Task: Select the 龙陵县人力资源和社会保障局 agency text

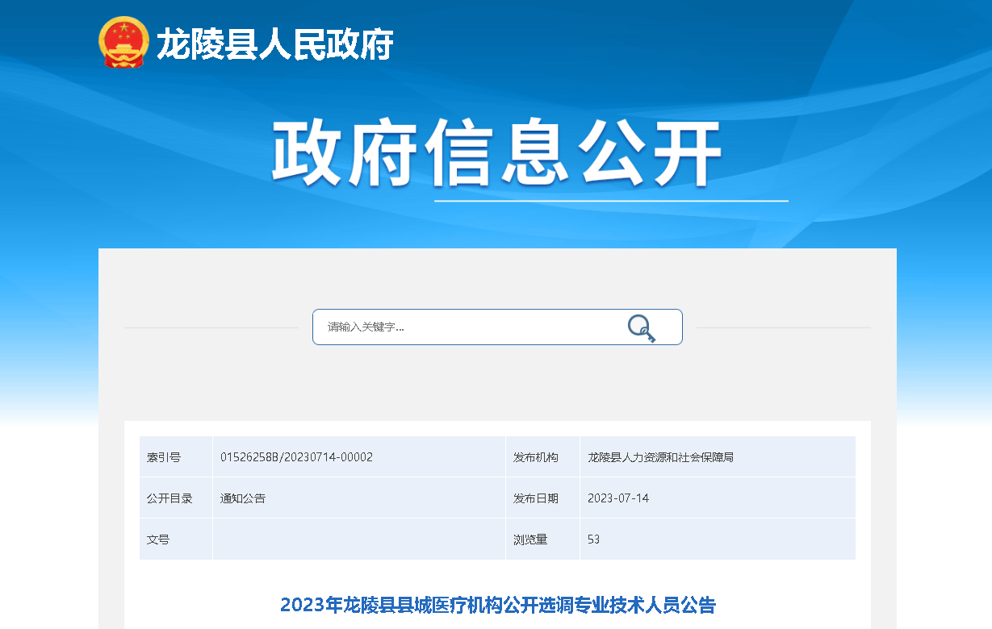Action: (x=660, y=457)
